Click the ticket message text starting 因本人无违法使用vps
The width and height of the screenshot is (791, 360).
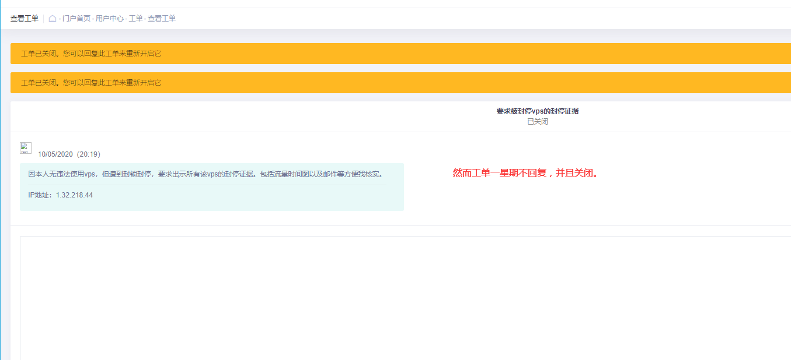[207, 174]
